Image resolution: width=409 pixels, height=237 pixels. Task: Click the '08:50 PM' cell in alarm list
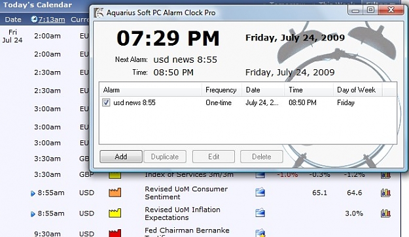302,103
